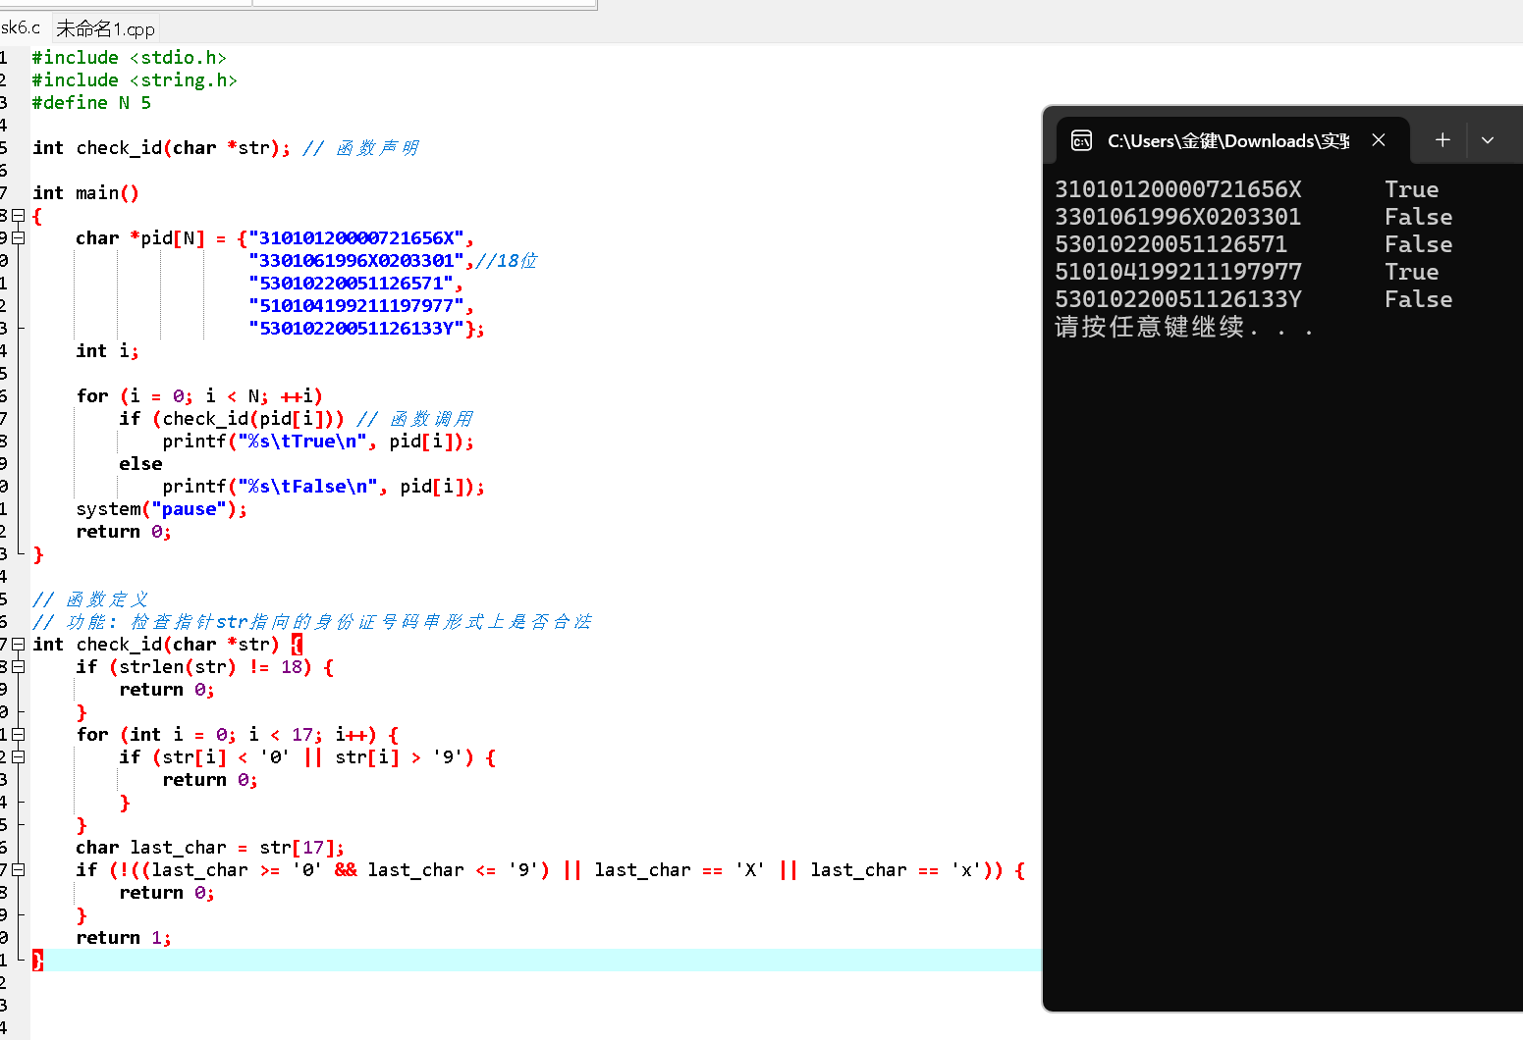This screenshot has height=1040, width=1523.
Task: Click the char last_char = str[17] line
Action: pyautogui.click(x=210, y=848)
